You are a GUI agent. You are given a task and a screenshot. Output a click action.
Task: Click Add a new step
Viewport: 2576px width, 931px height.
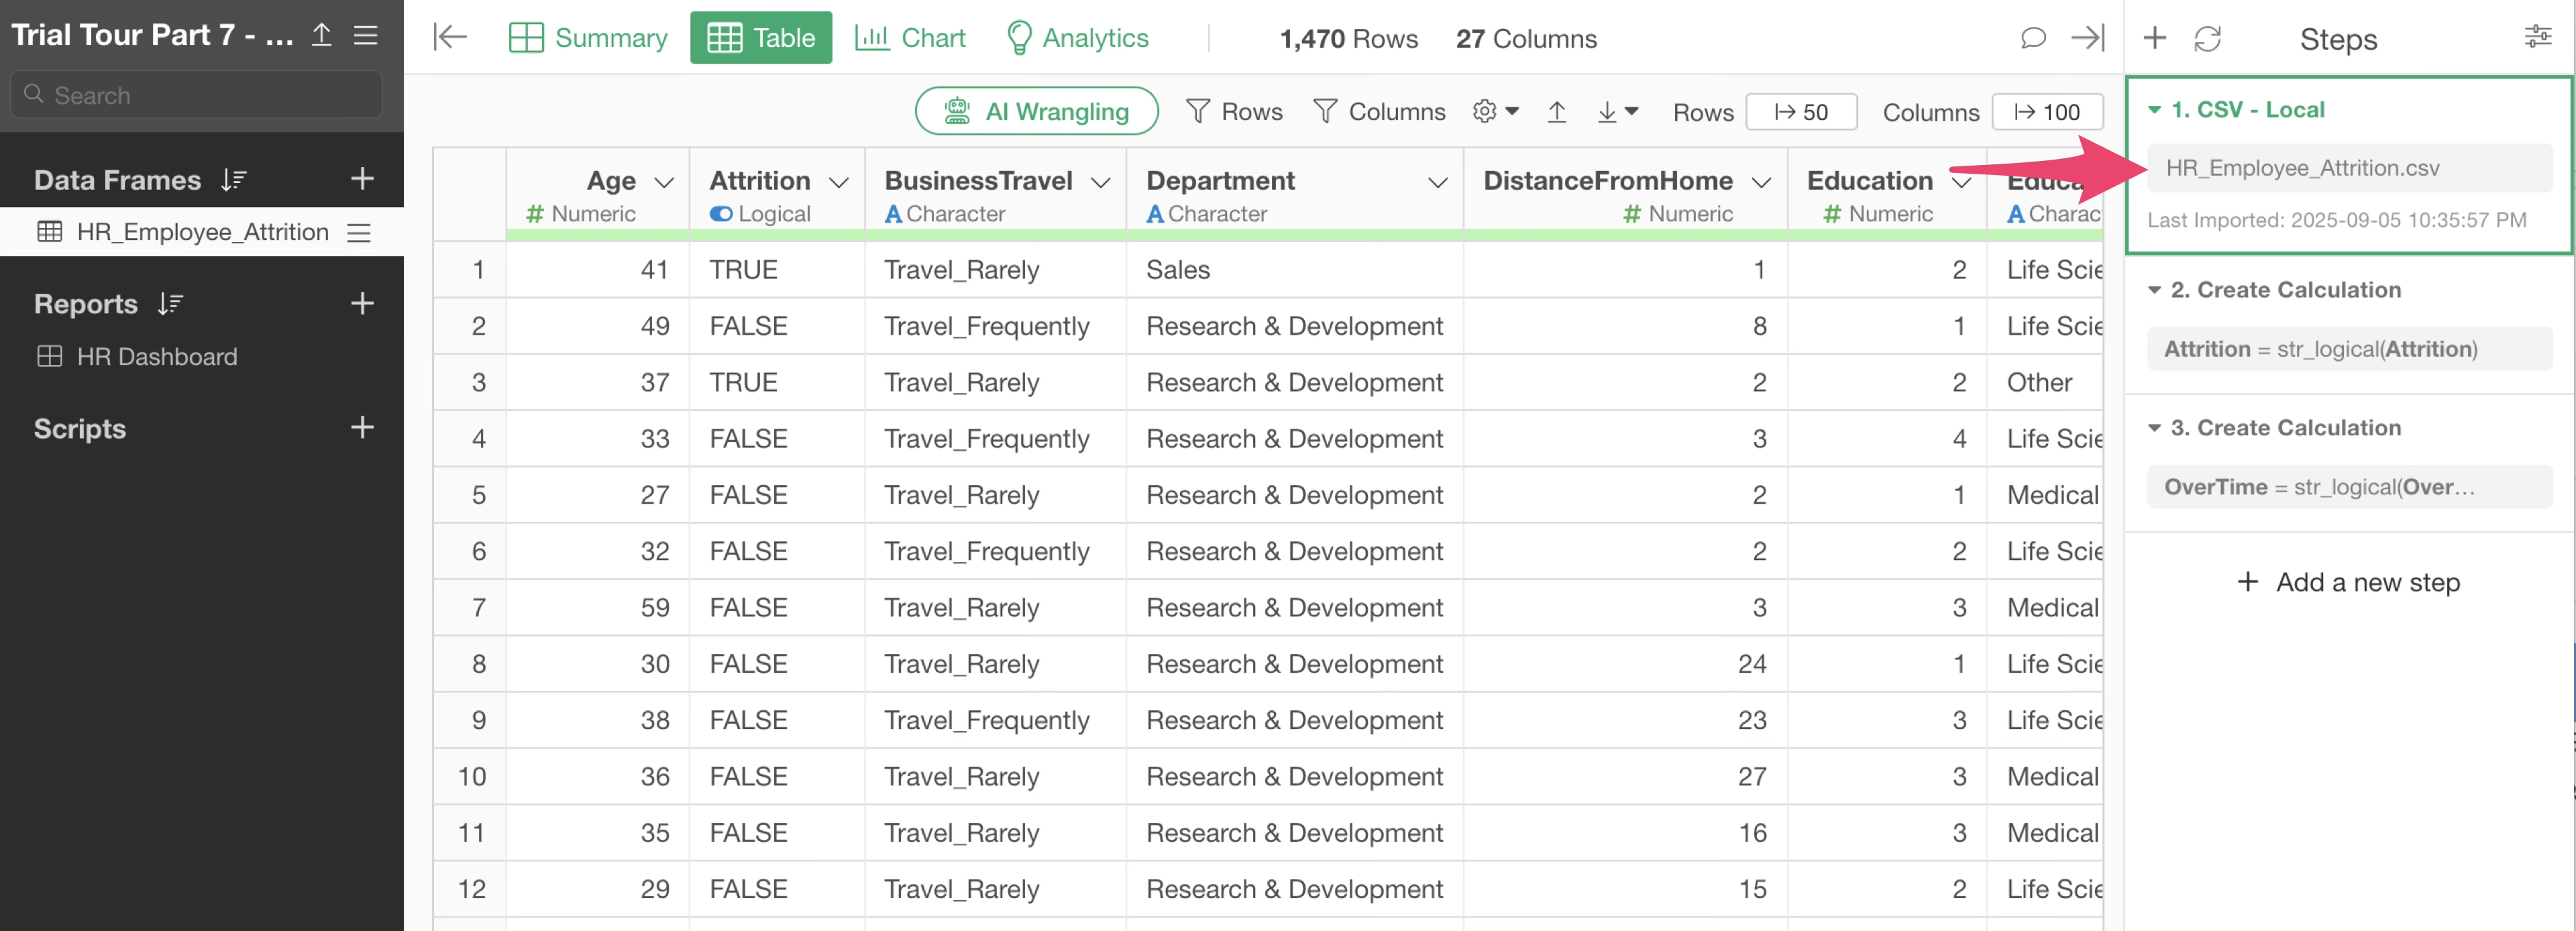tap(2348, 582)
